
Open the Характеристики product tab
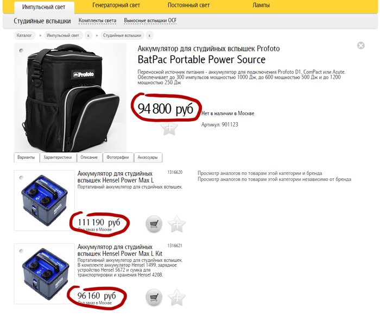[x=58, y=157]
